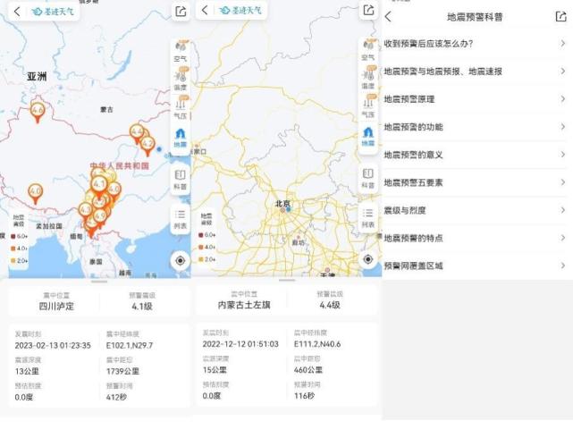Tap the share icon above the Asia map
This screenshot has height=430, width=573.
181,11
